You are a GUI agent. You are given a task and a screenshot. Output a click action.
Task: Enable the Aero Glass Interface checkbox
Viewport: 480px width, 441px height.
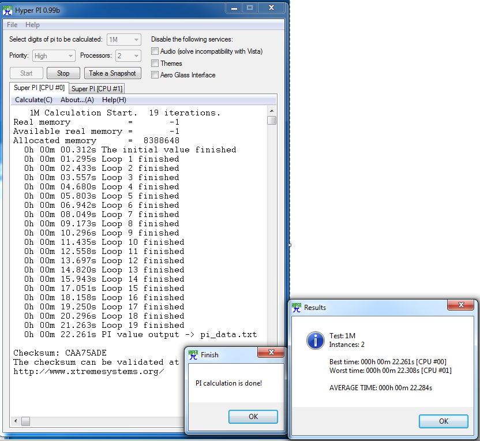[x=155, y=74]
